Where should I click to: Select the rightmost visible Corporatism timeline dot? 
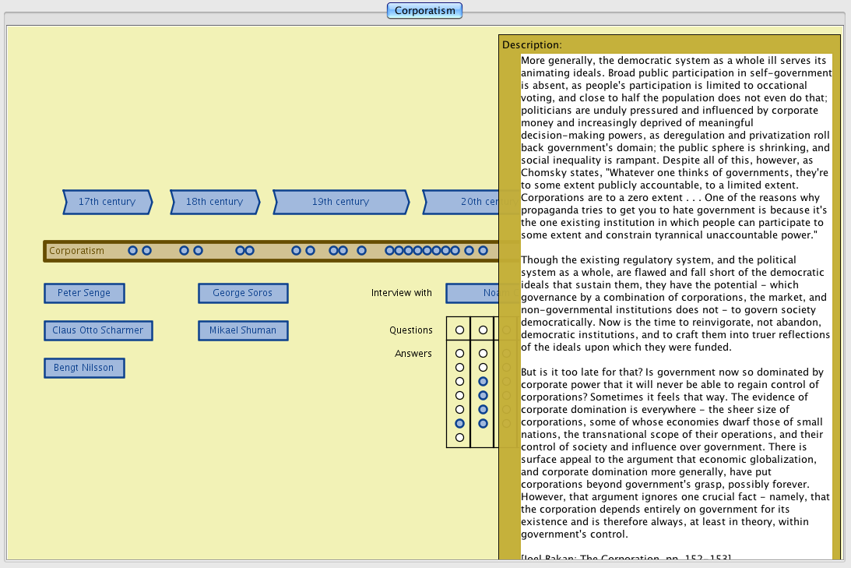[483, 251]
